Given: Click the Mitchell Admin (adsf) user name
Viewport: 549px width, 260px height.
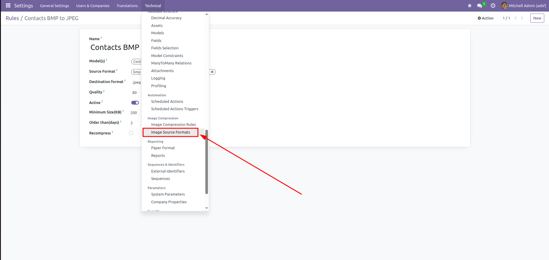Looking at the screenshot, I should [x=527, y=6].
